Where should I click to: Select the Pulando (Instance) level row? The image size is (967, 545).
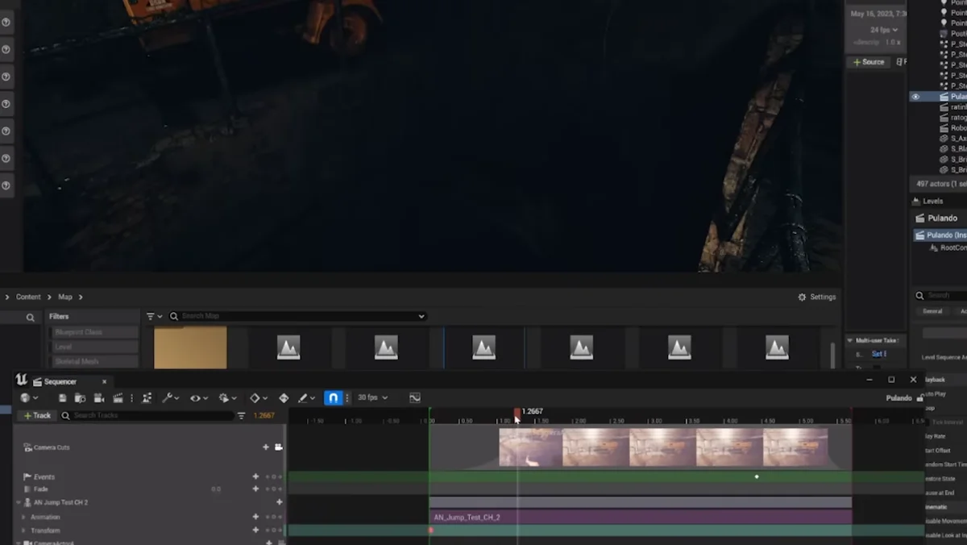tap(940, 235)
